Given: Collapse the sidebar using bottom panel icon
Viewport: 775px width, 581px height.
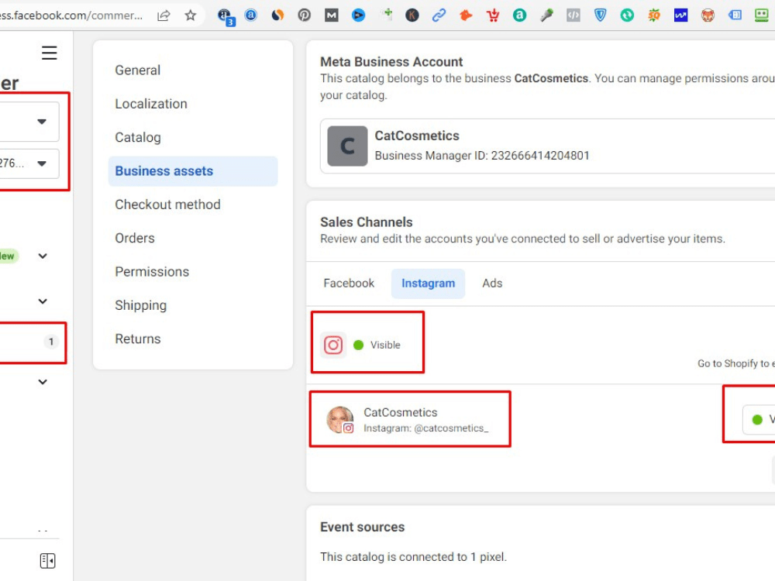Looking at the screenshot, I should tap(47, 561).
